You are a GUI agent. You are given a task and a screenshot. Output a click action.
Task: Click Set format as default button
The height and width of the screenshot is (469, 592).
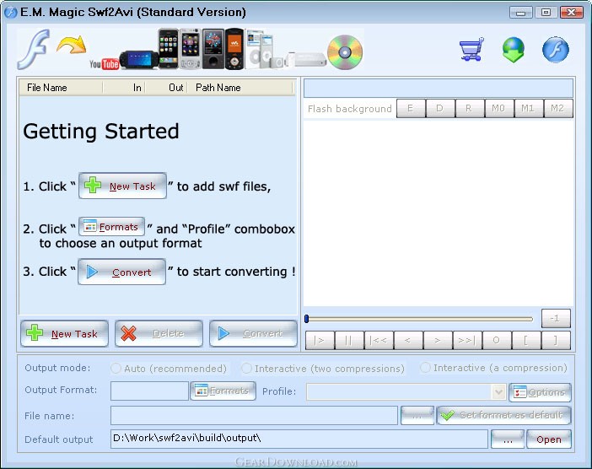click(503, 415)
